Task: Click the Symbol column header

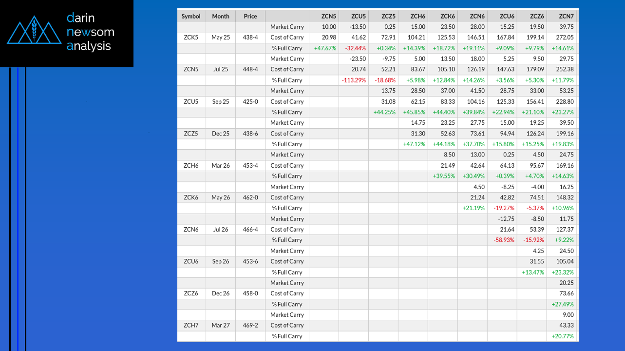Action: (x=191, y=16)
